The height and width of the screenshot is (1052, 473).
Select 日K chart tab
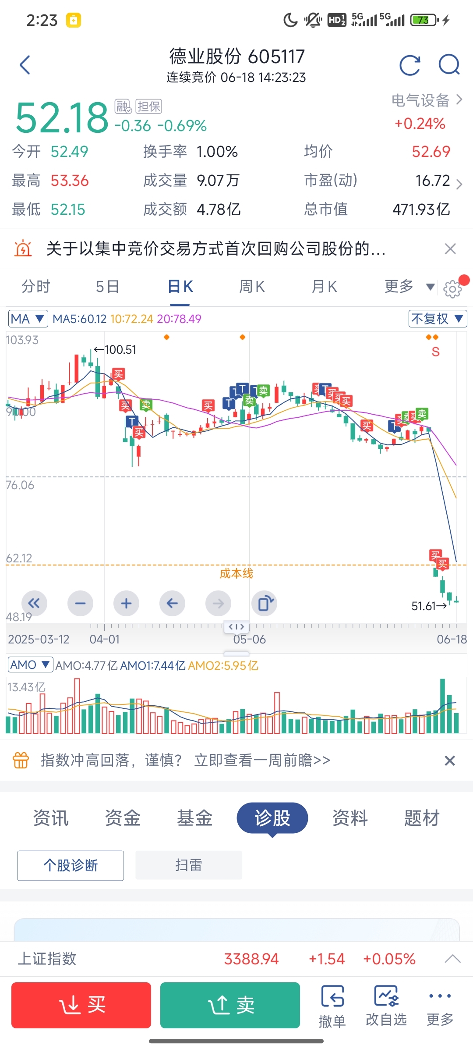(180, 287)
